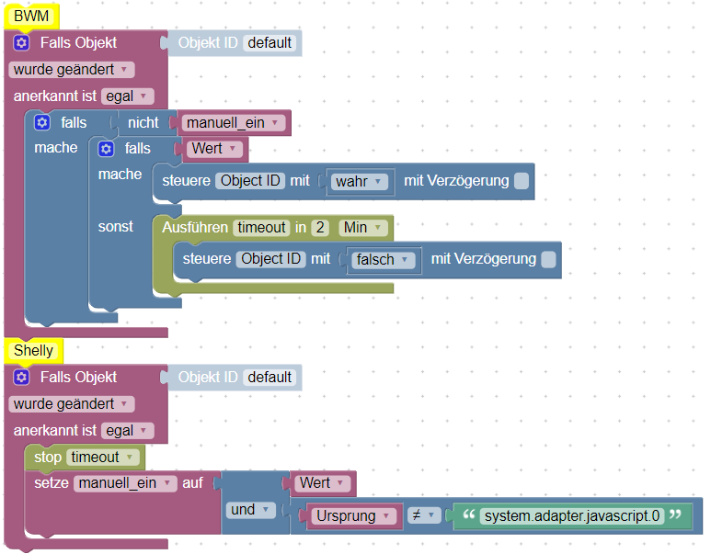This screenshot has height=554, width=711.
Task: Open 'wurde geändert' dropdown in Shelly block
Action: coord(72,404)
